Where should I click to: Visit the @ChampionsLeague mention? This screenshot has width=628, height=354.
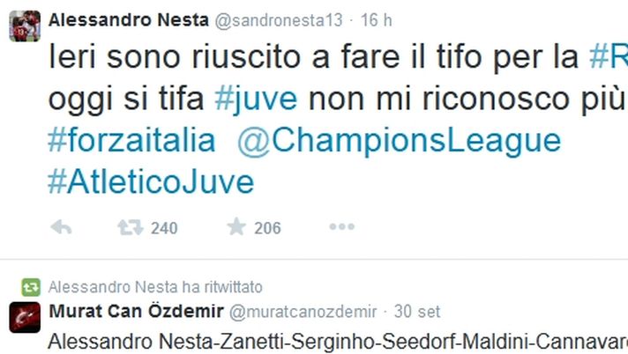tap(399, 141)
